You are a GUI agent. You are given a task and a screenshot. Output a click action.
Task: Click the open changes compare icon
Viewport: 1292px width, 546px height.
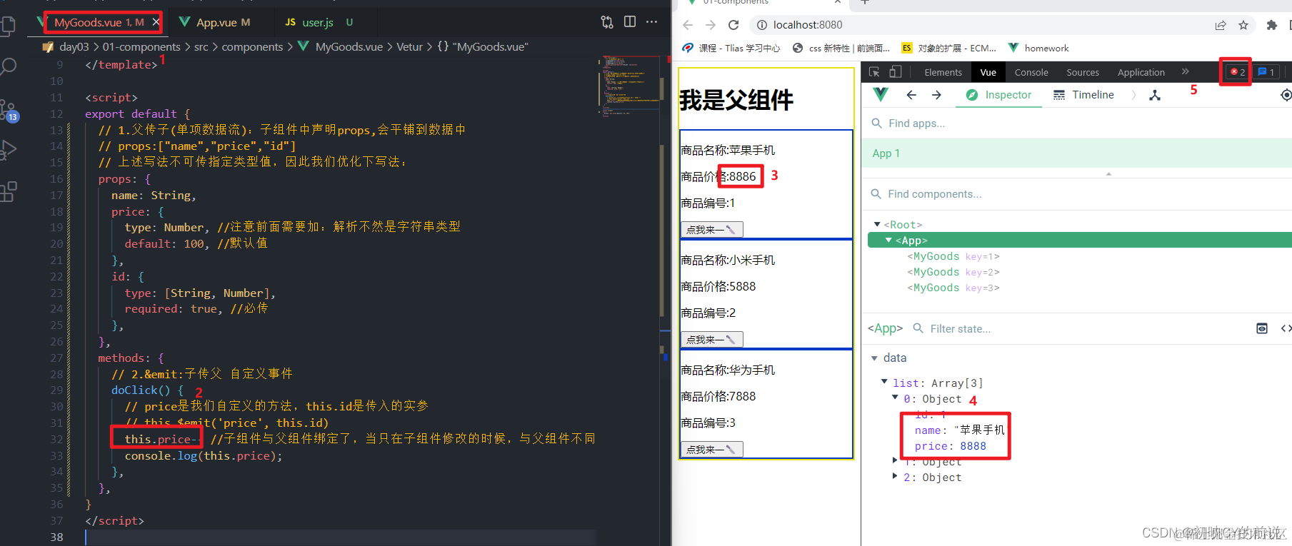click(x=607, y=22)
